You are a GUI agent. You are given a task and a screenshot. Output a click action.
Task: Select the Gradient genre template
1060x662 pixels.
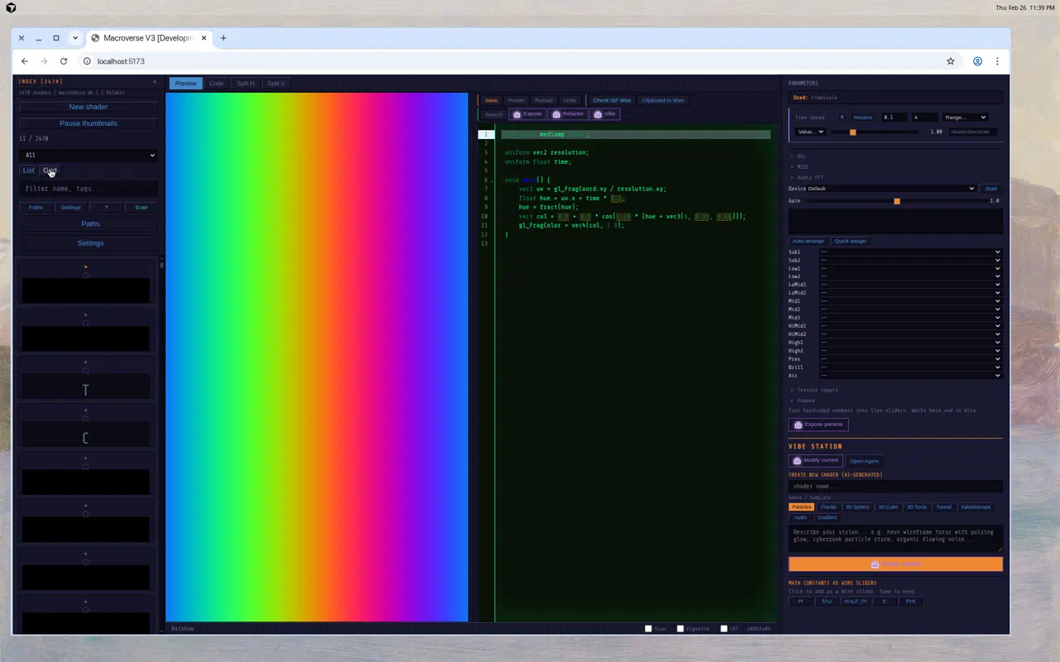pos(827,518)
